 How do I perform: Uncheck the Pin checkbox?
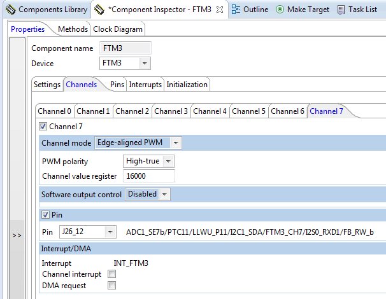45,214
